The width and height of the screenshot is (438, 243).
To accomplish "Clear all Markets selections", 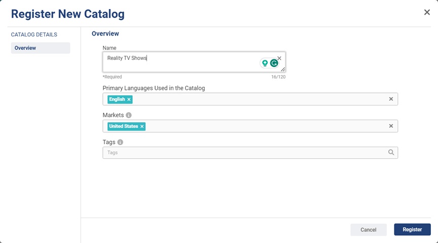I will [391, 126].
